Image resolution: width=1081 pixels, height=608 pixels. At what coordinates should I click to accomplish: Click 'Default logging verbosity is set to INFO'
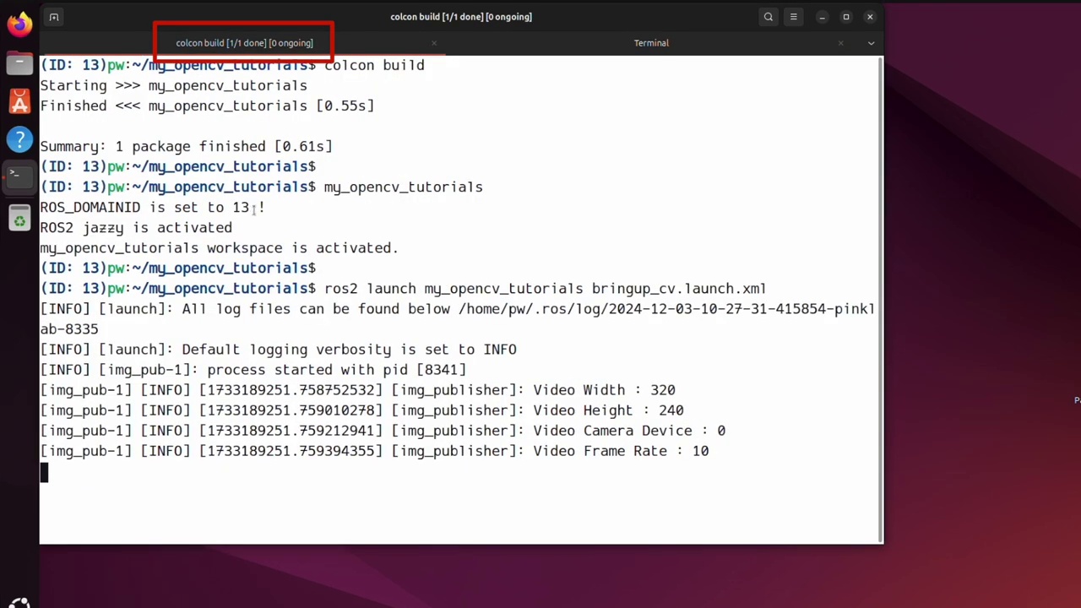coord(279,349)
